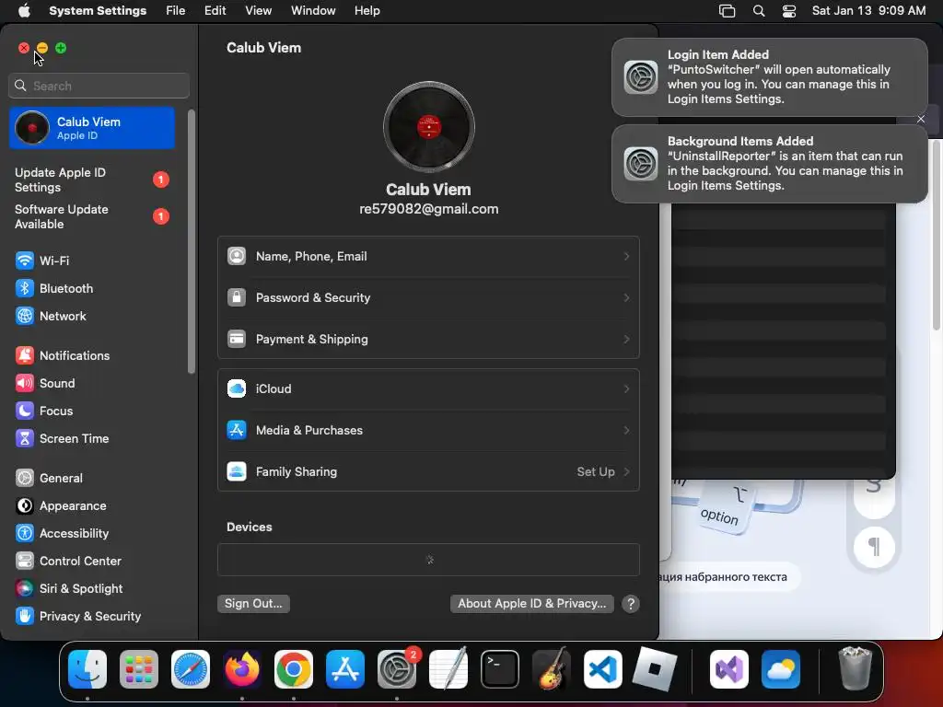Launch Roblox from the Dock
Image resolution: width=943 pixels, height=707 pixels.
click(655, 669)
